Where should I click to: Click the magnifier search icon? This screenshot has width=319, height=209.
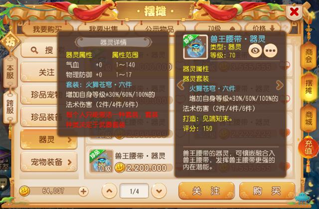(34, 50)
